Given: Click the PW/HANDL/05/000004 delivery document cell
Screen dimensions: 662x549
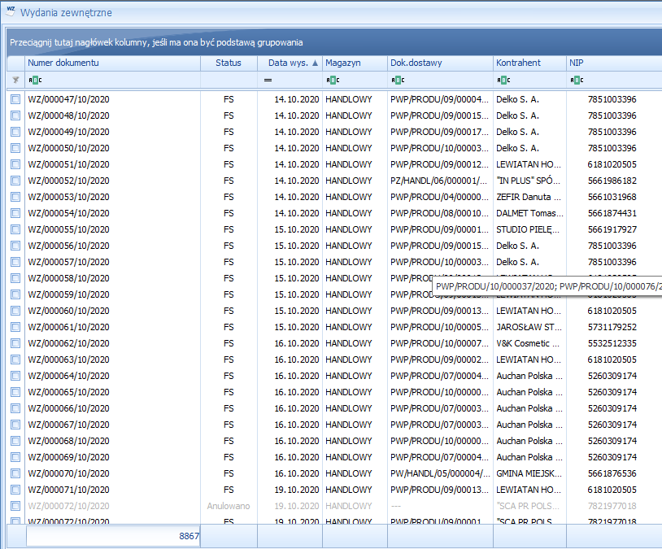Looking at the screenshot, I should [x=440, y=473].
